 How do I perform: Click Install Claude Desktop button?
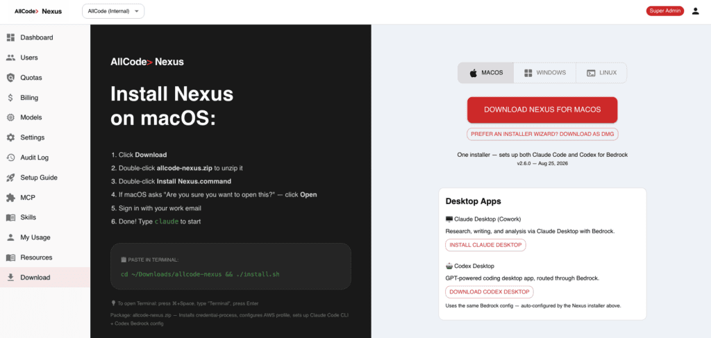tap(485, 245)
